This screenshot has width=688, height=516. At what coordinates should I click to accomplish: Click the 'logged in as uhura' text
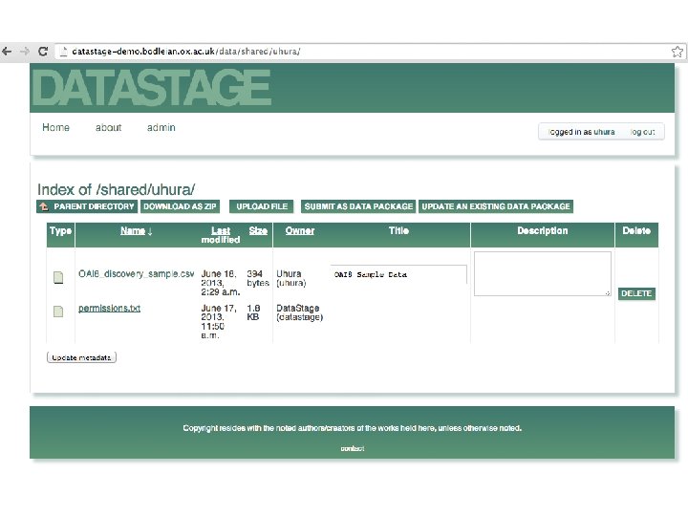[581, 132]
